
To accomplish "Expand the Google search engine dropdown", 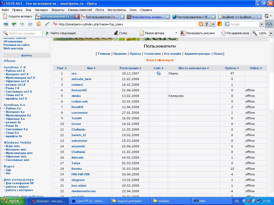I will pos(261,24).
